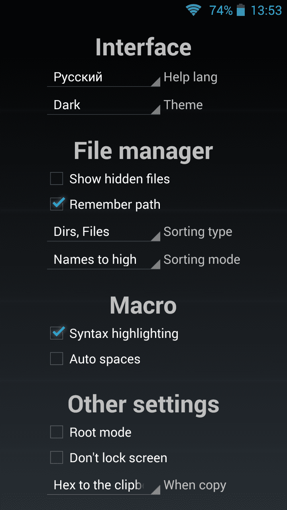Image resolution: width=287 pixels, height=510 pixels.
Task: Tap the File manager section heading
Action: [143, 151]
